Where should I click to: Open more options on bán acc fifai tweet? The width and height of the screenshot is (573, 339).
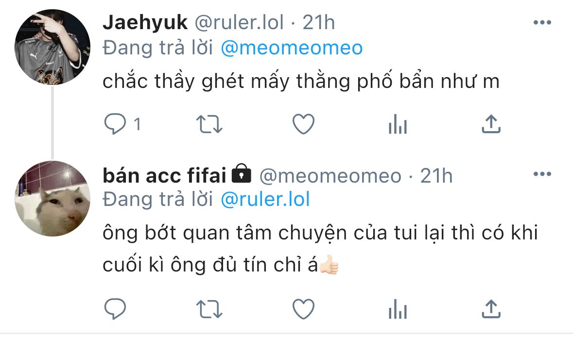click(542, 174)
